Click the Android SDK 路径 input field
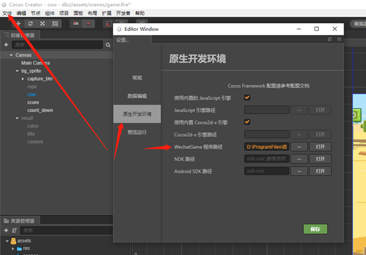The height and width of the screenshot is (255, 366). click(266, 171)
